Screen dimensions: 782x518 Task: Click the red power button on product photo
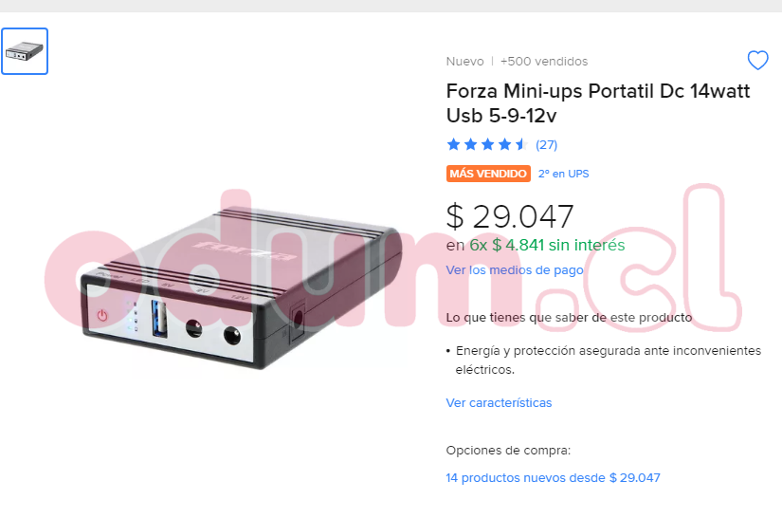point(102,315)
